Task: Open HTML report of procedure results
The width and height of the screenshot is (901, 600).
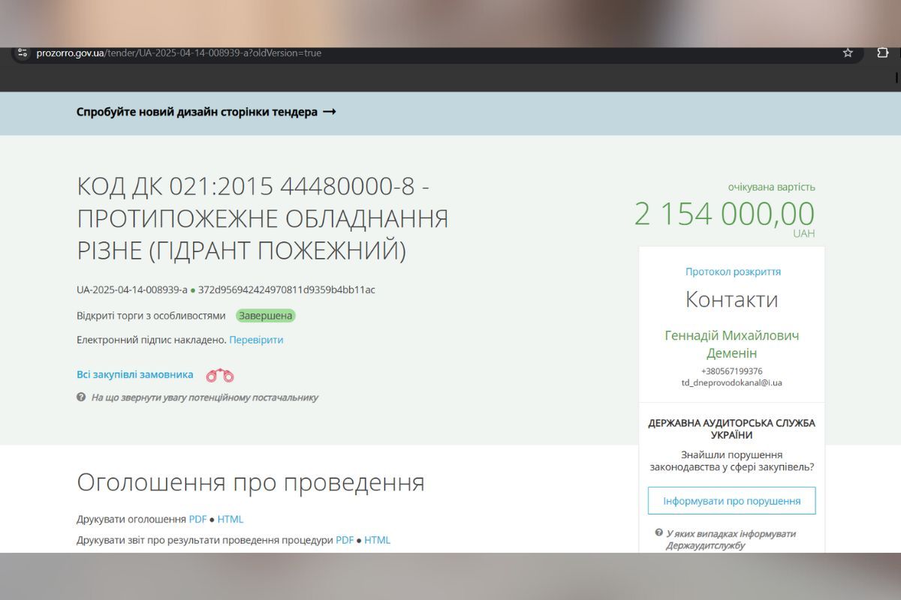Action: pyautogui.click(x=377, y=539)
